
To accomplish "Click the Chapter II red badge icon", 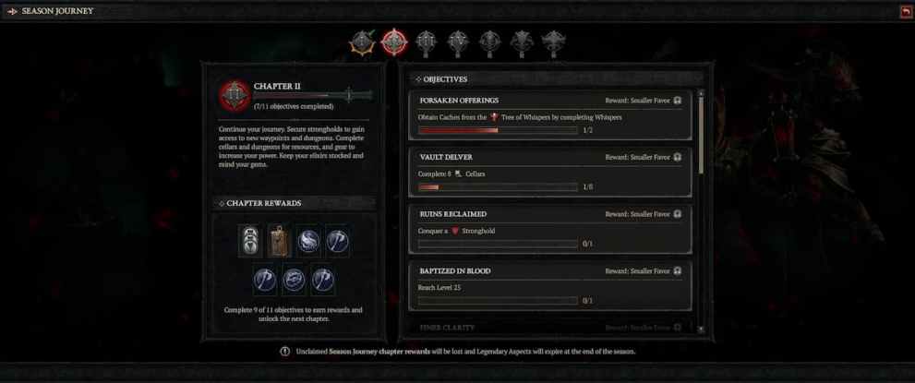I will pyautogui.click(x=235, y=96).
